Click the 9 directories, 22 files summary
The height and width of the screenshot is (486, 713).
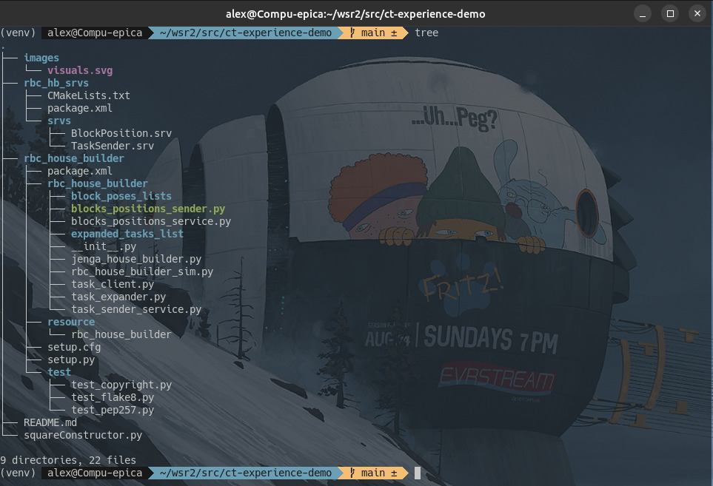[x=68, y=460]
